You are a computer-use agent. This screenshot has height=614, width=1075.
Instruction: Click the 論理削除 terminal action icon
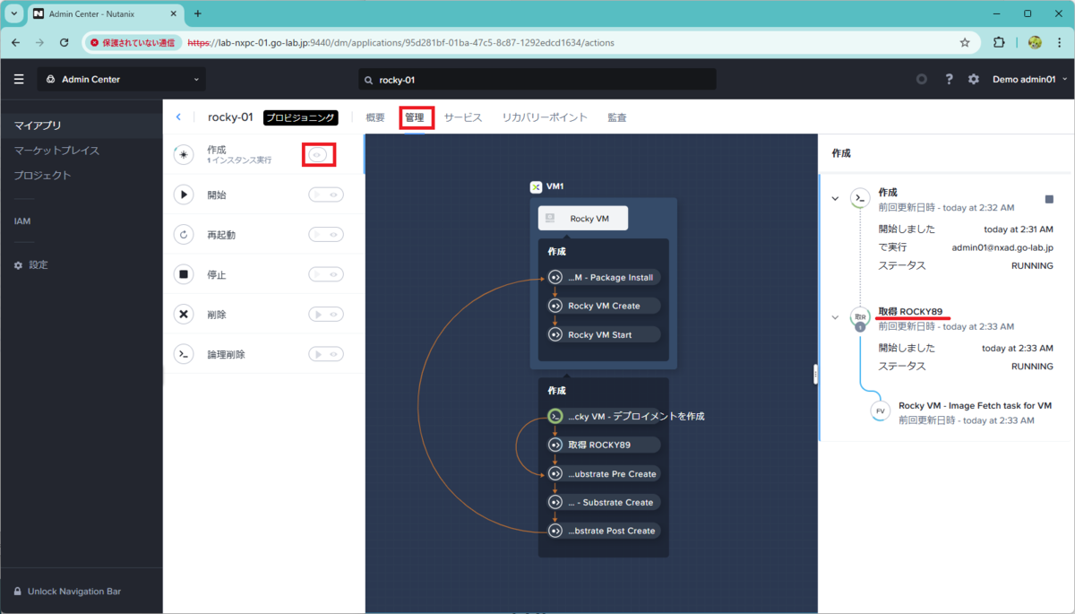pos(184,354)
